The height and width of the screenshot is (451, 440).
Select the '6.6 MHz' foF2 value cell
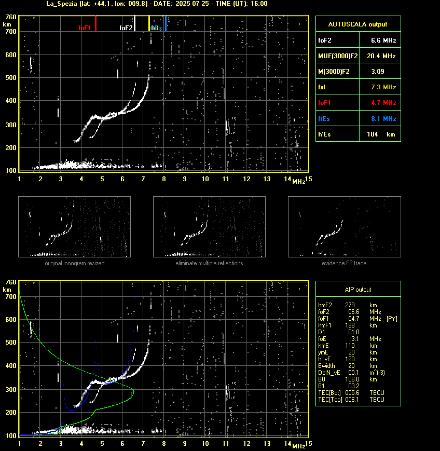380,39
